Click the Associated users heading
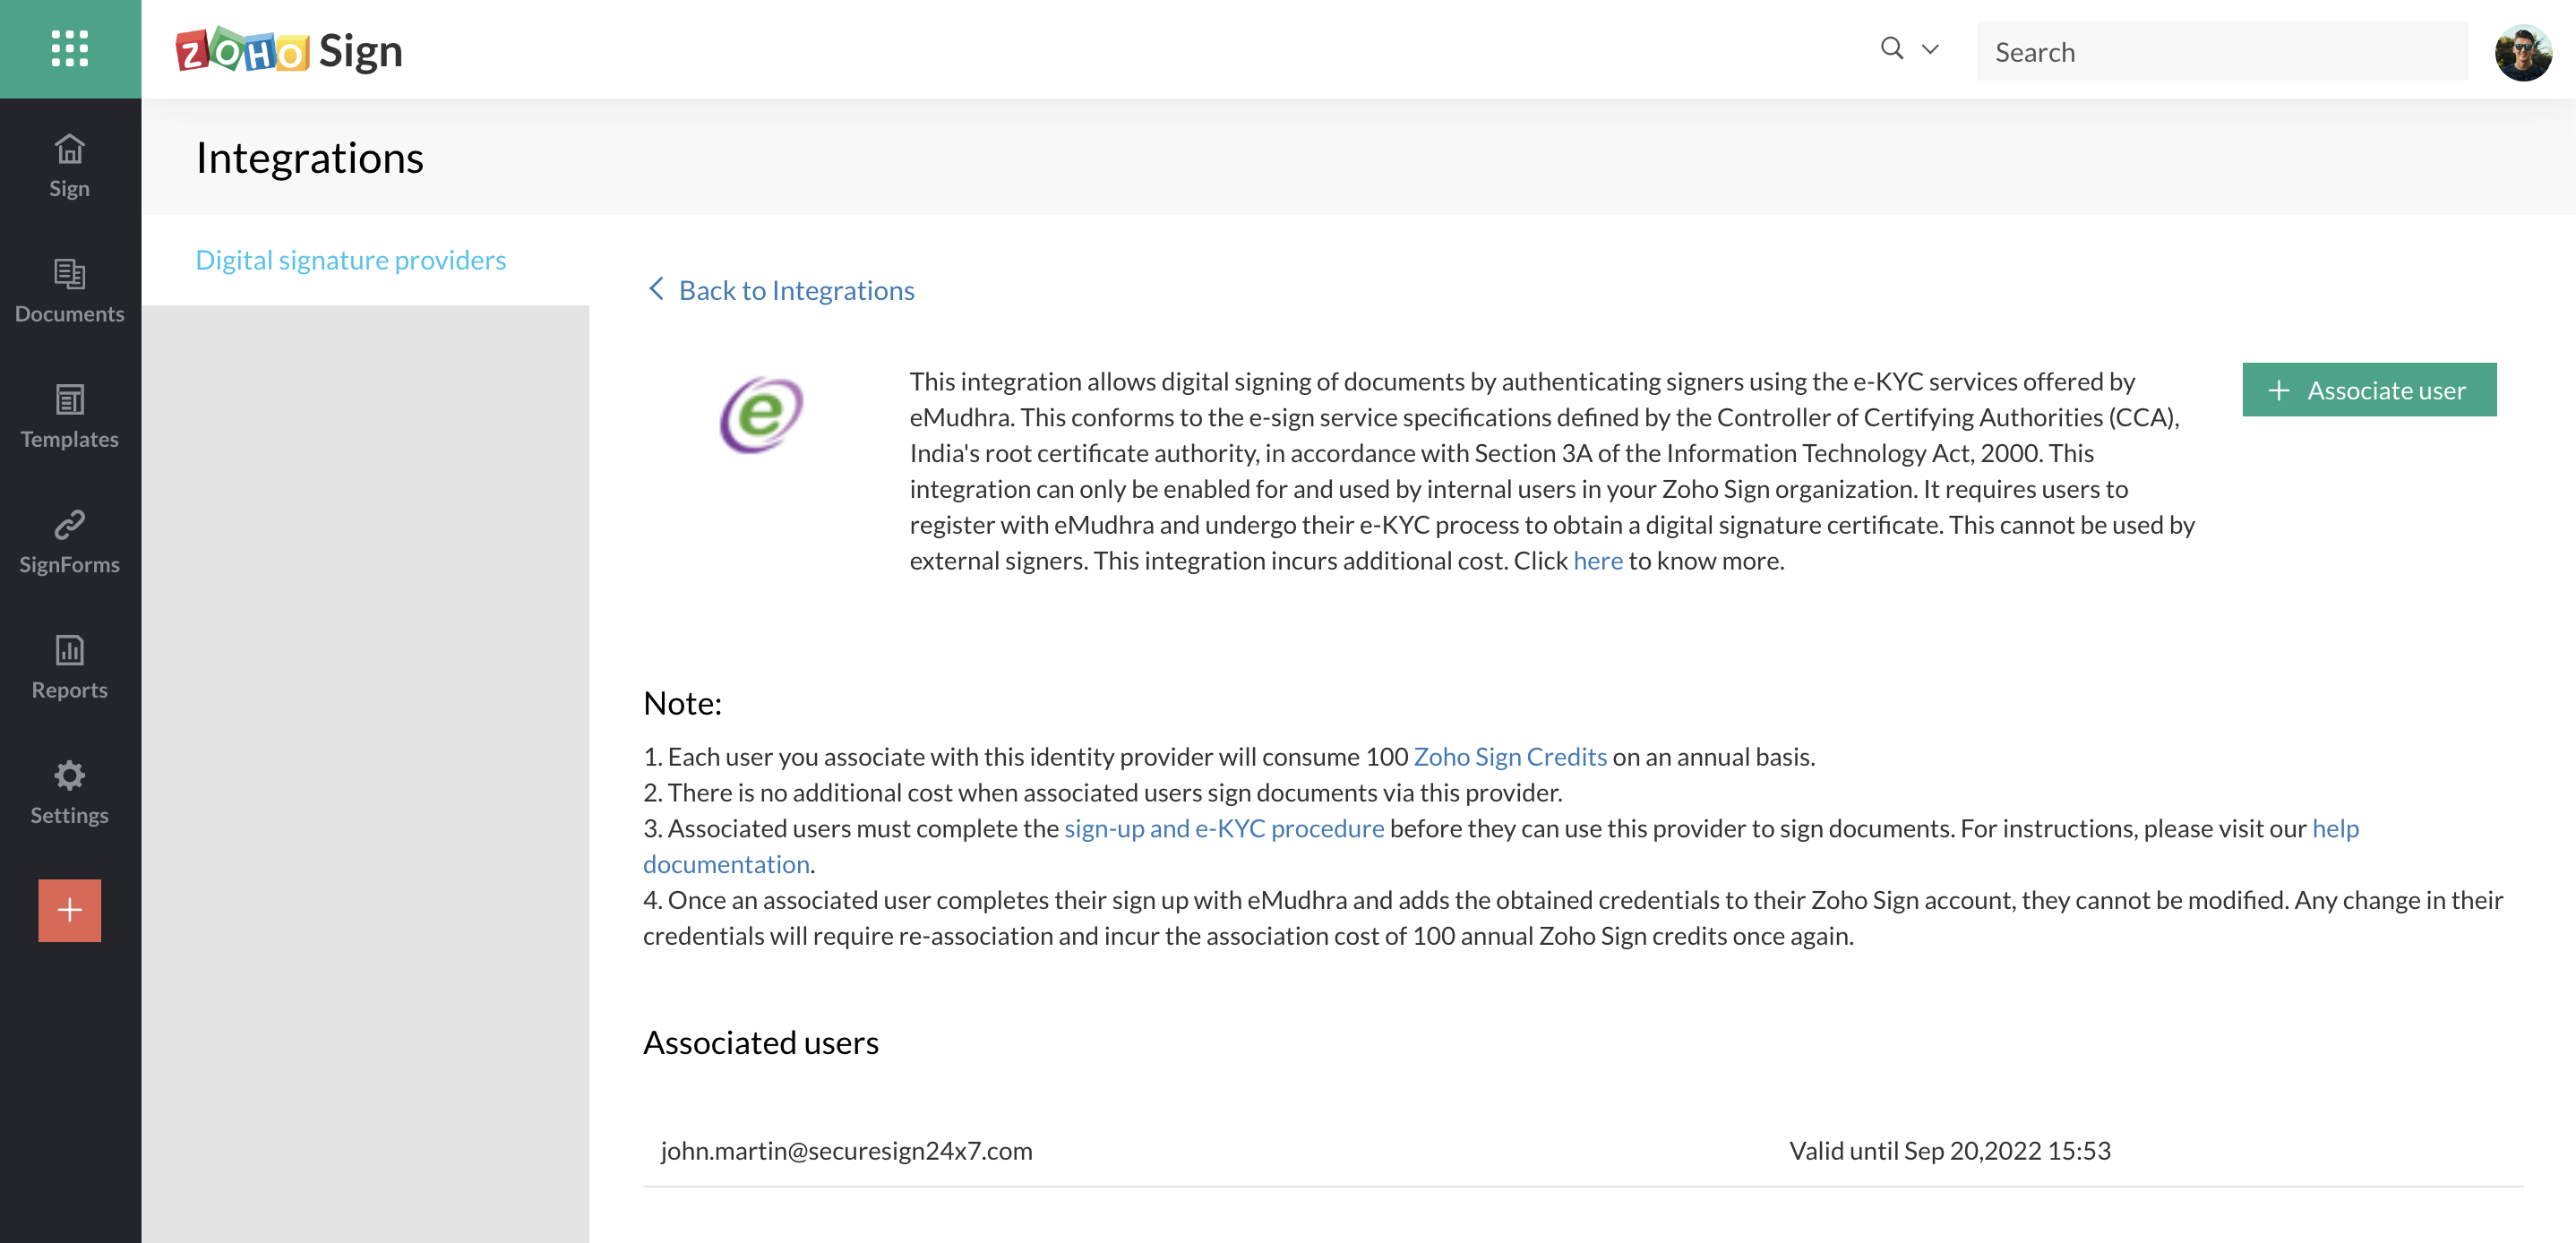2576x1243 pixels. (x=761, y=1042)
